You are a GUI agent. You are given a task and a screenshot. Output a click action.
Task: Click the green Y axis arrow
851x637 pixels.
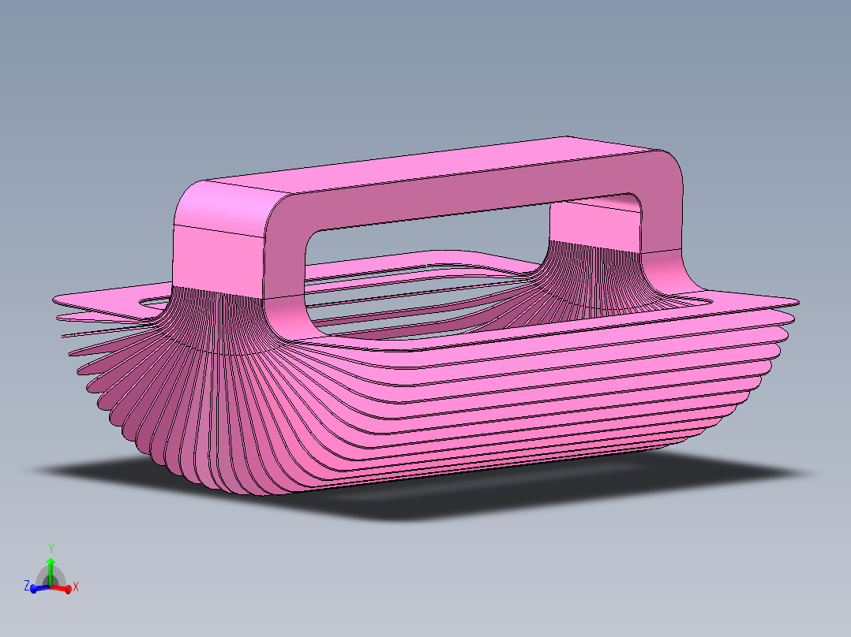tap(51, 570)
